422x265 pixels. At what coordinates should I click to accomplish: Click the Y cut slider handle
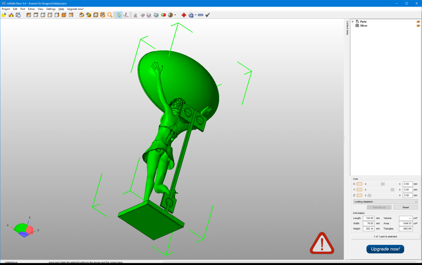[x=392, y=190]
